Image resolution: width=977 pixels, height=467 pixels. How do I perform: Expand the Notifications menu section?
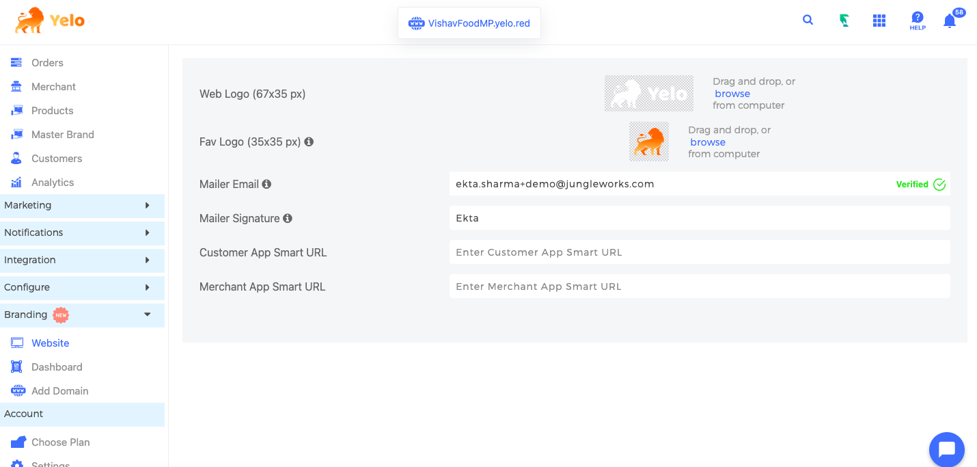click(82, 232)
